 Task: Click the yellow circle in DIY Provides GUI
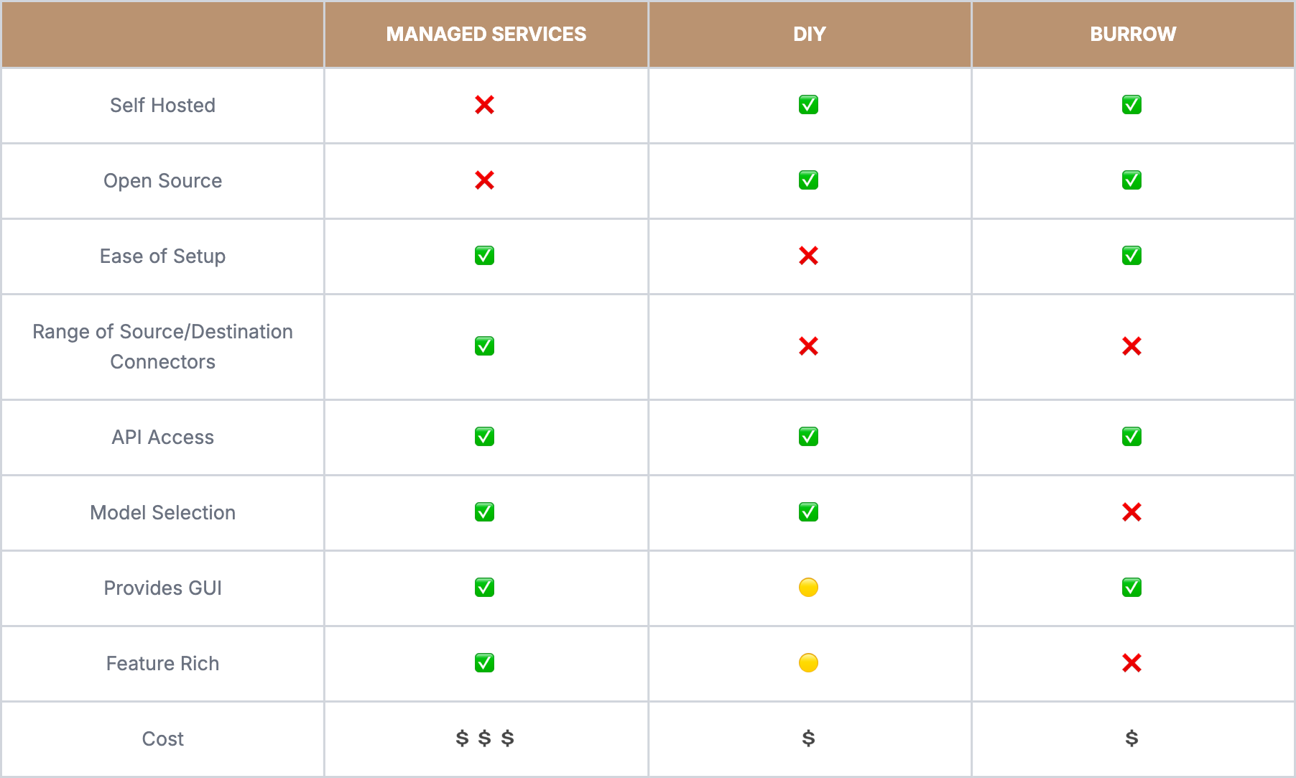pyautogui.click(x=808, y=588)
